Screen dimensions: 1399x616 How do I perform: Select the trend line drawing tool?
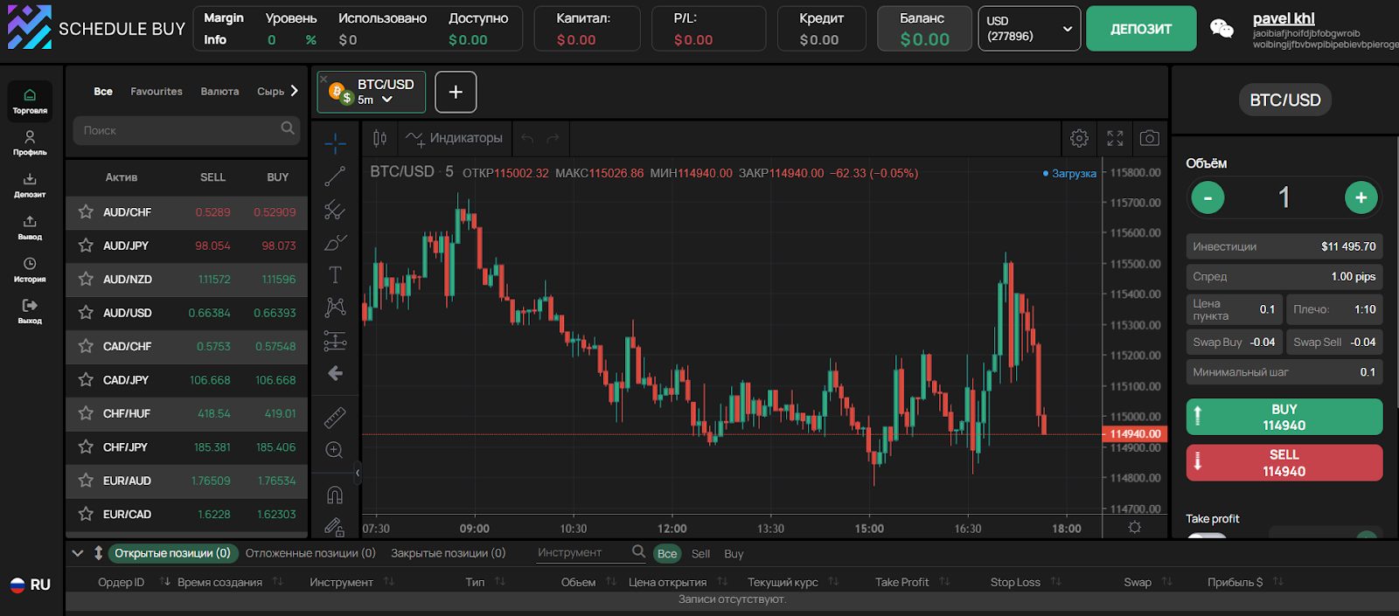click(x=335, y=176)
